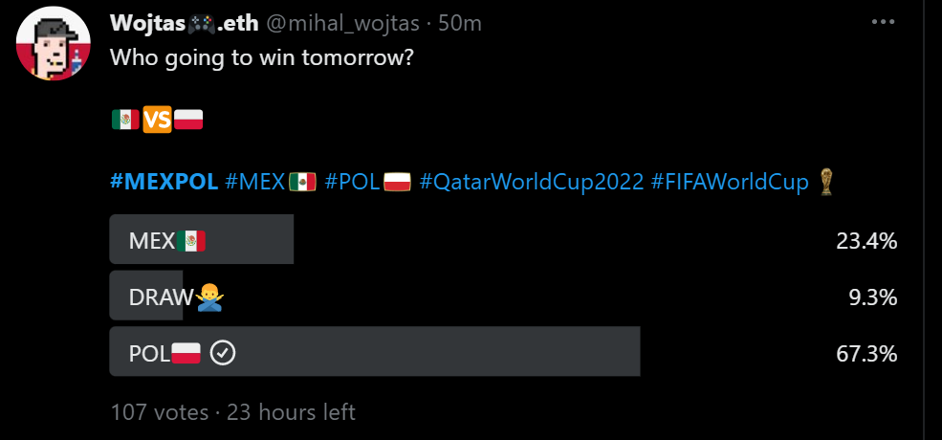Click the Polish flag right of VS
942x440 pixels.
(188, 121)
